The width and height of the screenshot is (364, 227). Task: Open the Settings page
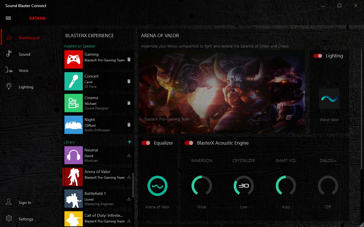26,219
